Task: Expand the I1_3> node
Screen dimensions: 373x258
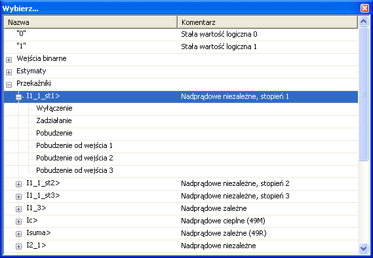Action: coord(18,209)
